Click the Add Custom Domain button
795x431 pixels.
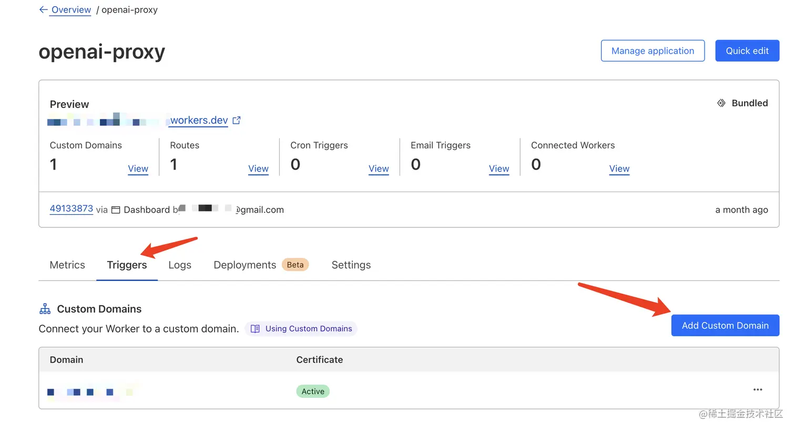(x=725, y=325)
